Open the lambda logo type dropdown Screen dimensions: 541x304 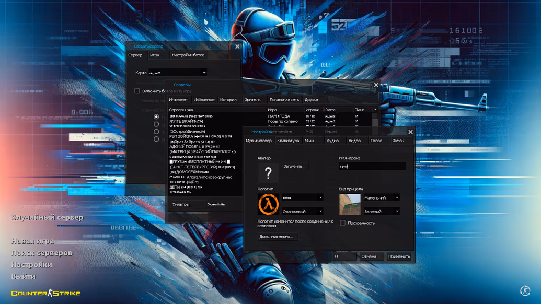point(302,198)
